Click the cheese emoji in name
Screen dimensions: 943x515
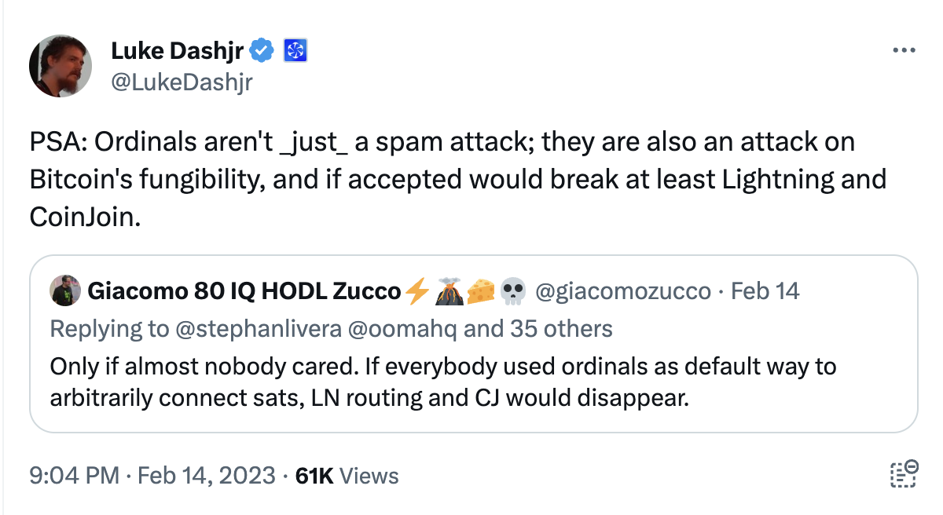coord(480,291)
